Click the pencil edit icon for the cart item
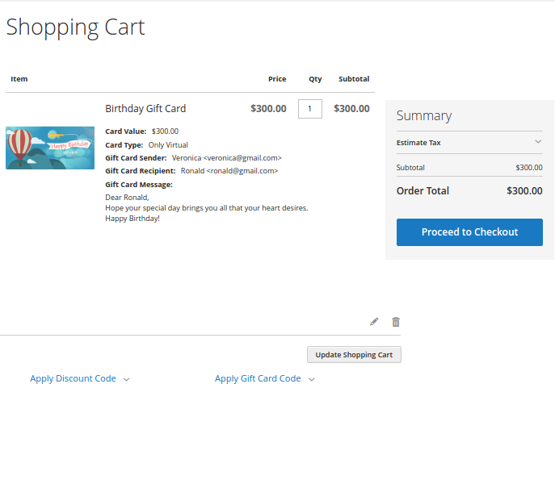Screen dimensions: 555x484 tap(374, 322)
